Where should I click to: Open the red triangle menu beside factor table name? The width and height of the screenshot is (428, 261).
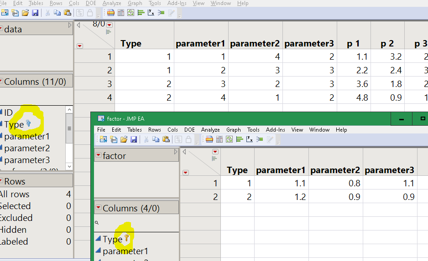click(98, 155)
